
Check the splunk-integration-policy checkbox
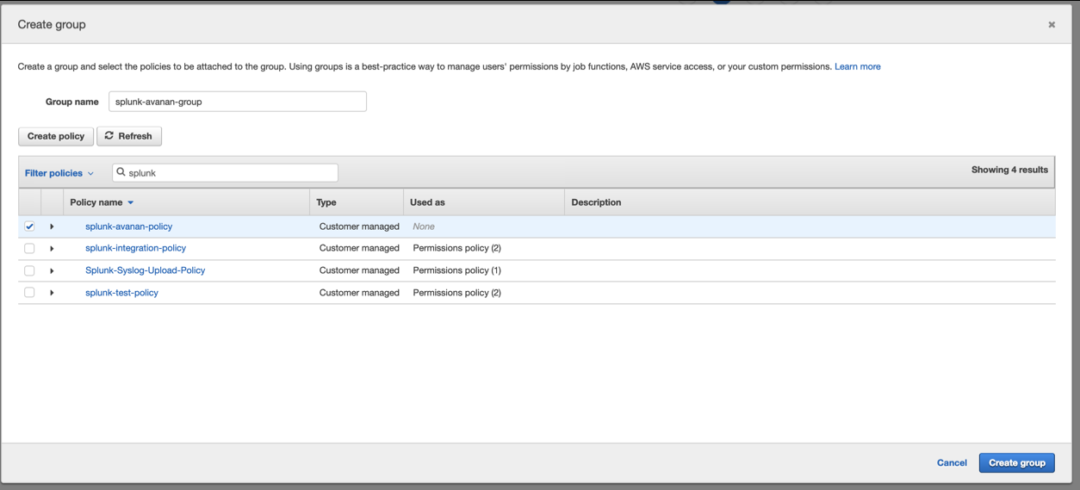click(x=29, y=248)
